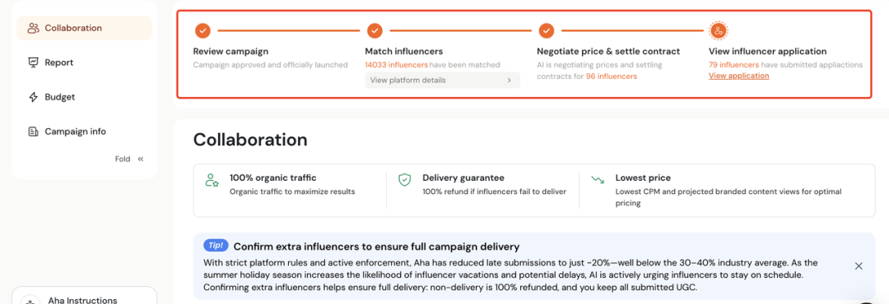Click the 14033 influencers orange text

pos(396,65)
